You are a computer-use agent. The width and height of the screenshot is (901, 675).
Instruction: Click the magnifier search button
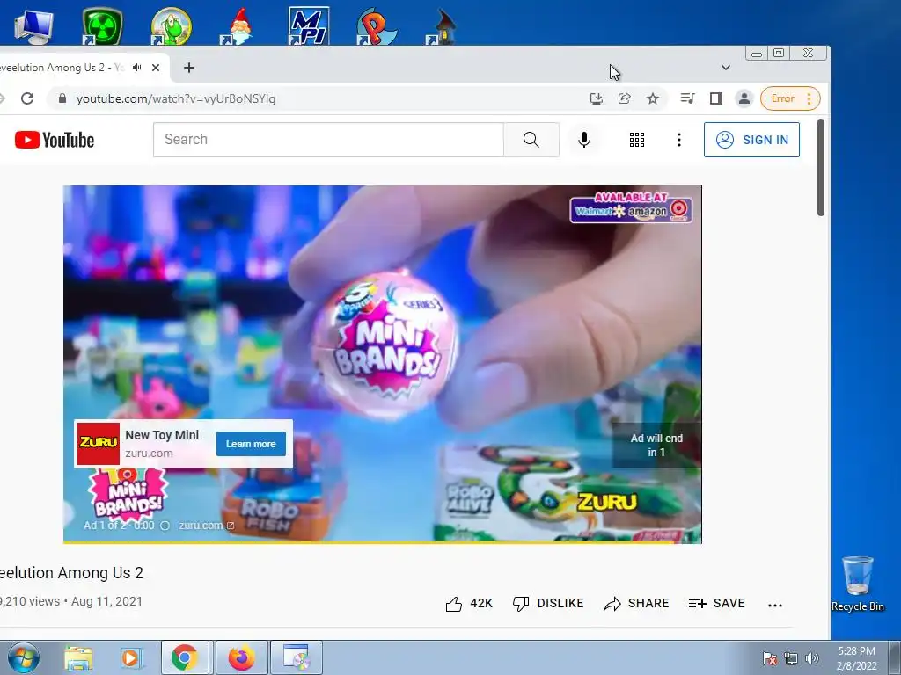click(x=531, y=140)
